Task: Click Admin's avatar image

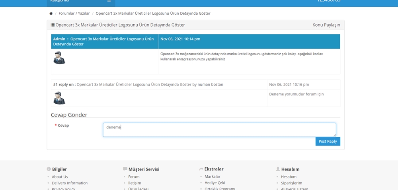Action: click(59, 58)
